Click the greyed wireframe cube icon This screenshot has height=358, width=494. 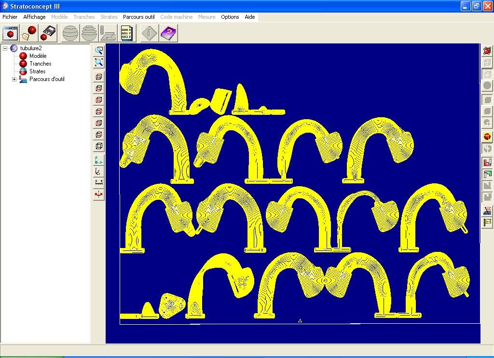click(487, 62)
